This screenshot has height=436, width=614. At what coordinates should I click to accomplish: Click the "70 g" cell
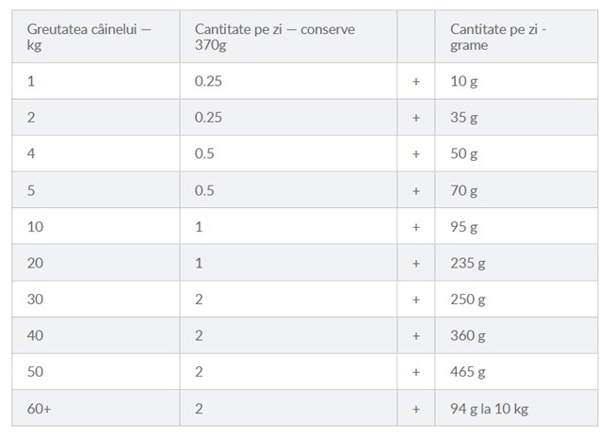[x=462, y=190]
